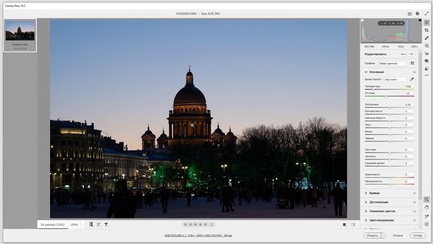433x244 pixels.
Task: Toggle visibility of Кривая panel edits
Action: point(414,193)
